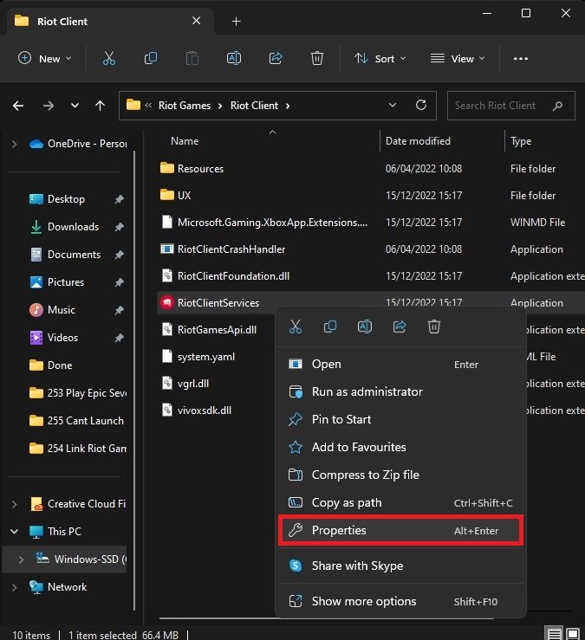Viewport: 585px width, 640px height.
Task: Click the Copy icon in context menu
Action: 330,326
